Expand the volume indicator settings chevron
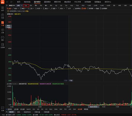The height and width of the screenshot is (116, 132). coord(17,84)
